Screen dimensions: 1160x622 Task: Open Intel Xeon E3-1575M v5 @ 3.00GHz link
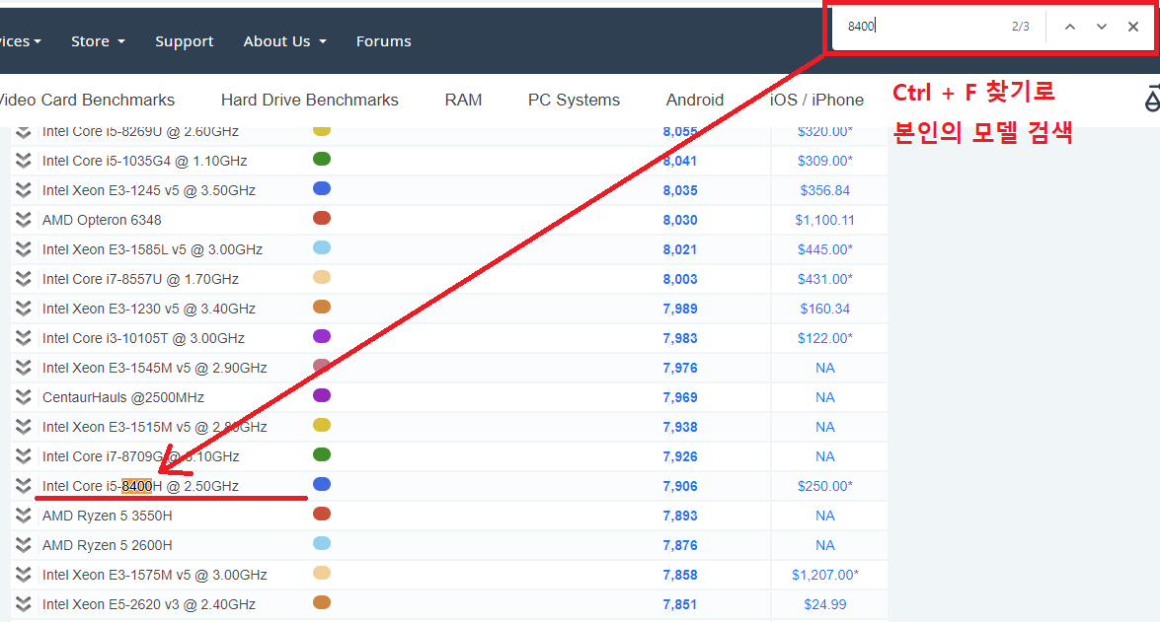pyautogui.click(x=155, y=575)
